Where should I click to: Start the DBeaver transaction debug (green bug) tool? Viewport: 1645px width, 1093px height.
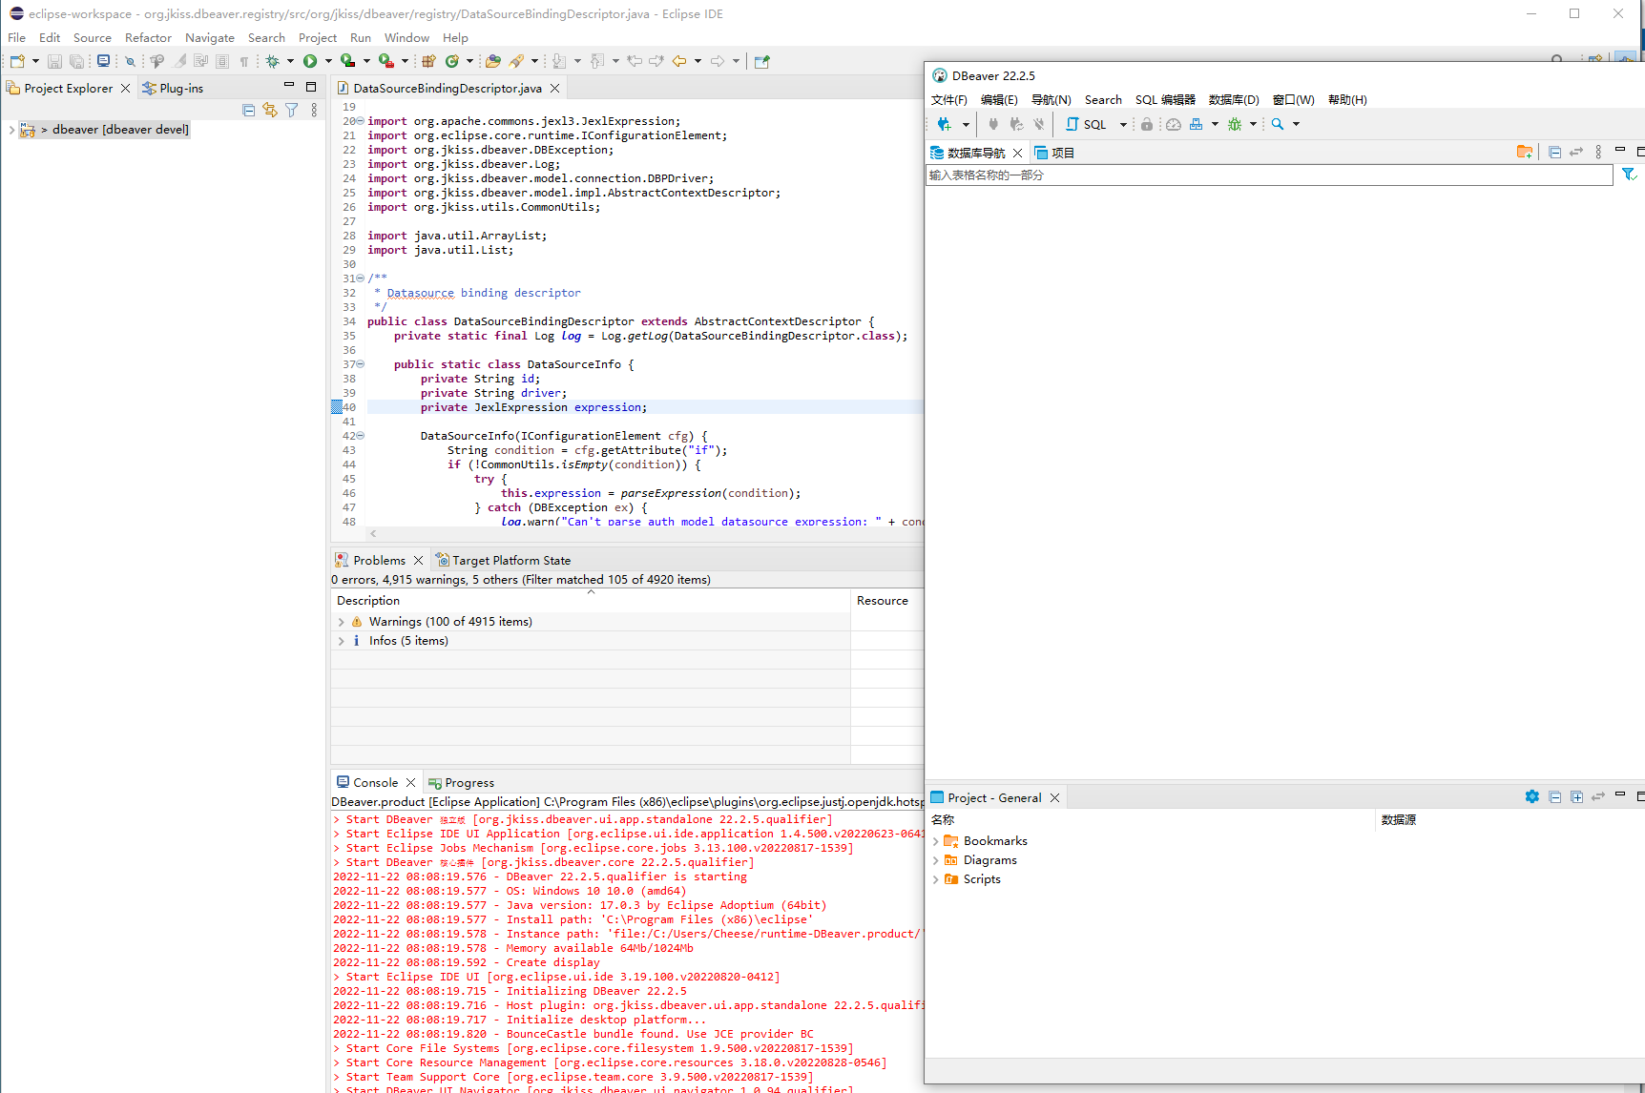(x=1237, y=124)
